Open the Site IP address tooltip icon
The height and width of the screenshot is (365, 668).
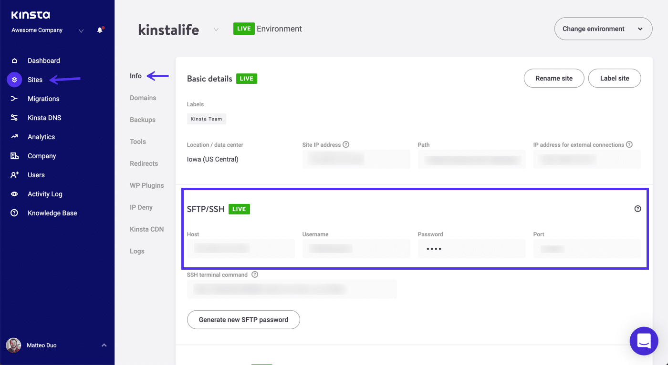pos(346,144)
